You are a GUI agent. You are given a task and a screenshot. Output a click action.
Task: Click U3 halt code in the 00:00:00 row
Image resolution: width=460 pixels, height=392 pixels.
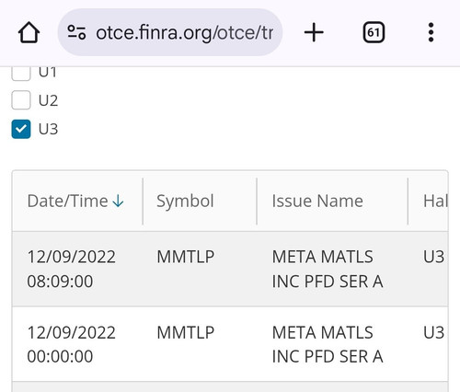pos(433,332)
